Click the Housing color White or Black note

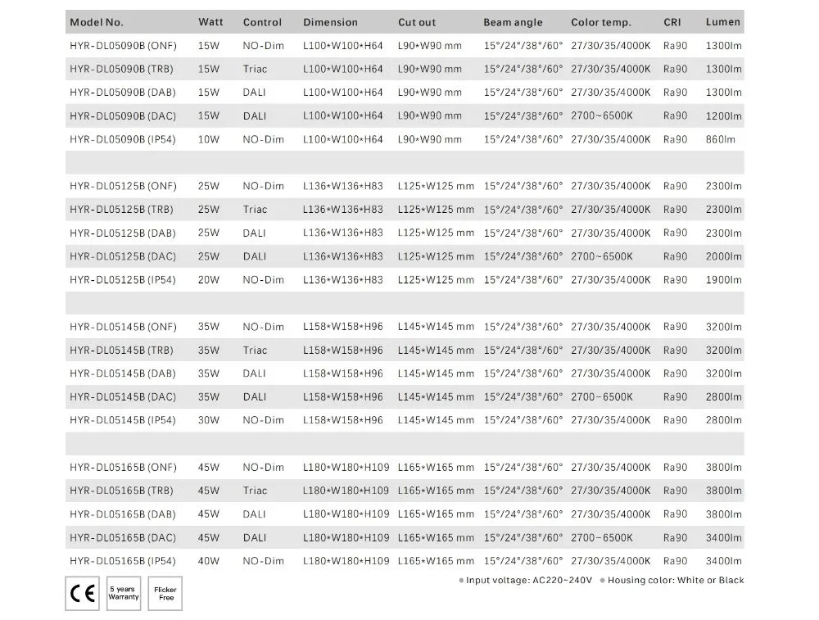[676, 581]
